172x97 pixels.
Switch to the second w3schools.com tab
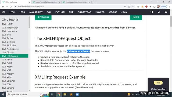46,2
